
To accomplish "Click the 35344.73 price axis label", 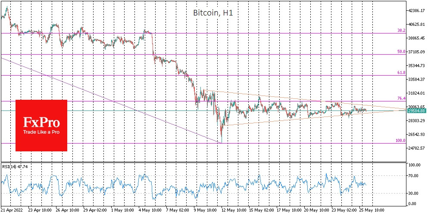I will tap(417, 65).
